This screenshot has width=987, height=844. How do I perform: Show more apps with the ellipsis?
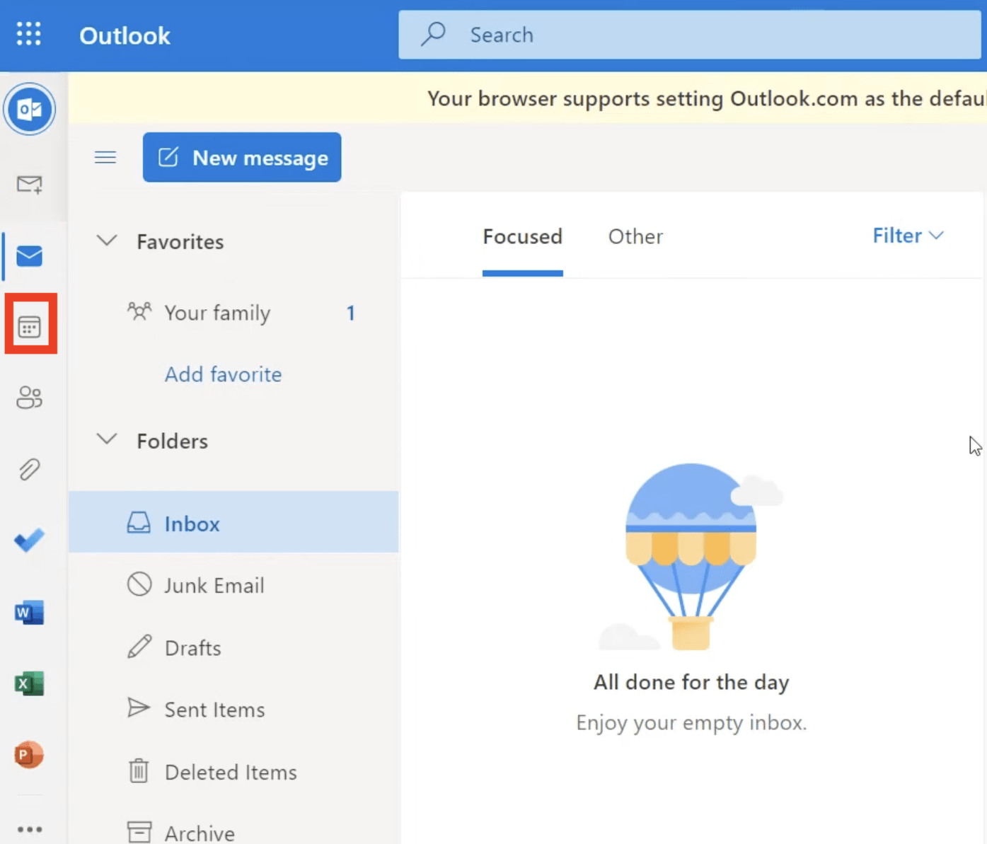point(30,829)
